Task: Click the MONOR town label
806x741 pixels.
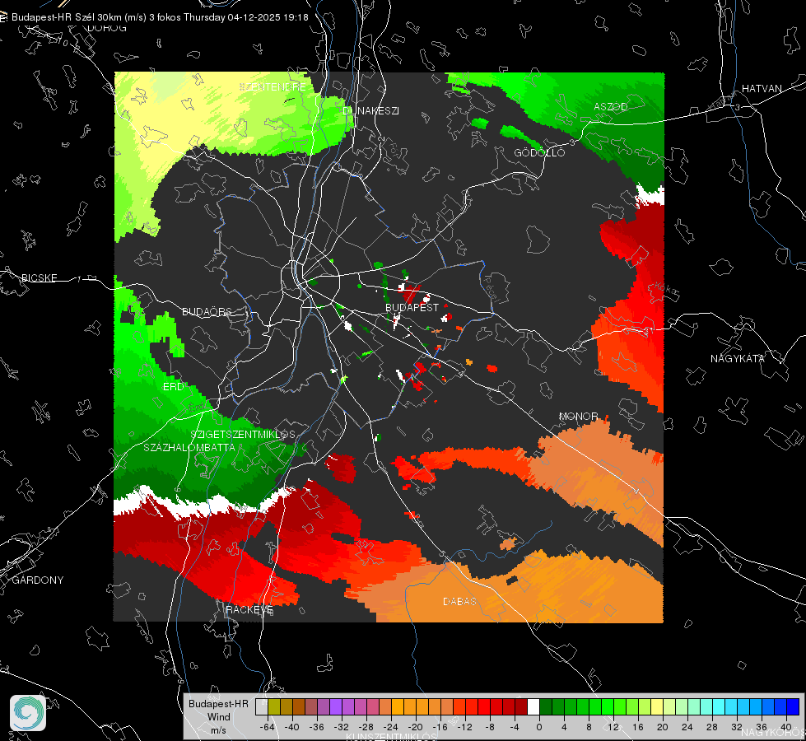Action: coord(578,416)
